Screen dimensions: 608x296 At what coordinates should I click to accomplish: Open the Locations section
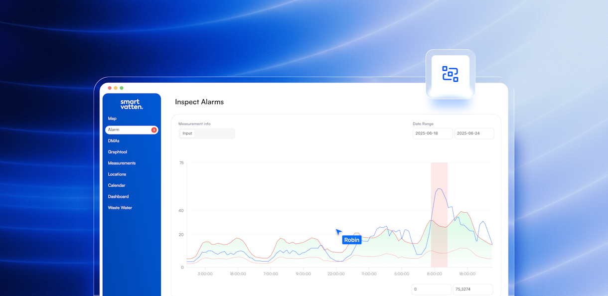(117, 174)
